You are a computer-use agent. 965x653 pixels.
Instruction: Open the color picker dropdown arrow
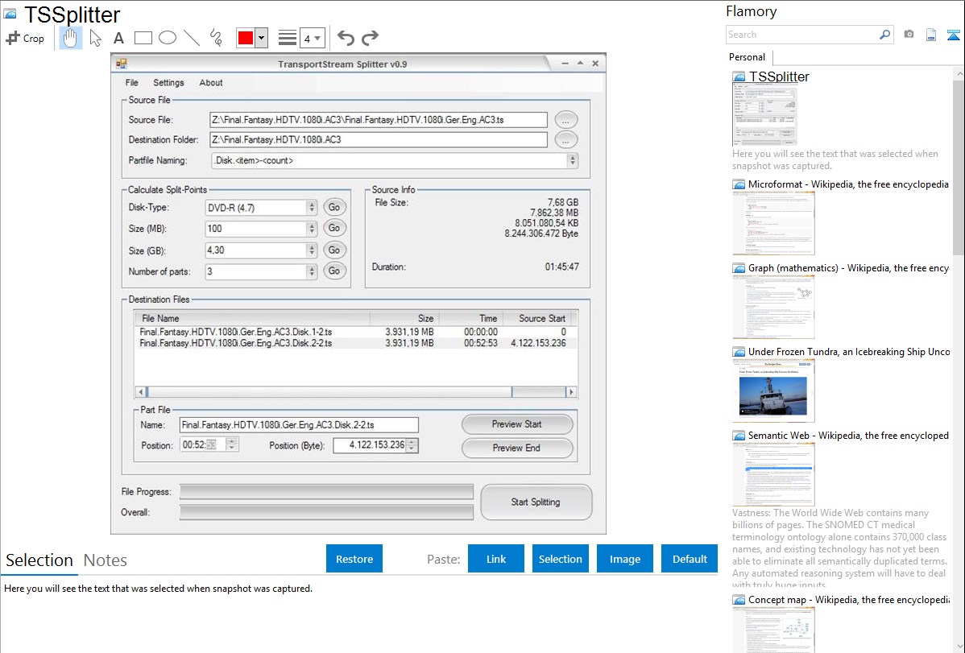pos(261,38)
